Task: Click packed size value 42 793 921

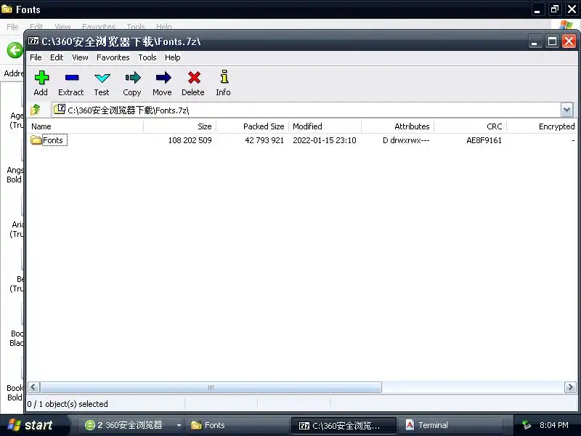Action: click(x=264, y=140)
